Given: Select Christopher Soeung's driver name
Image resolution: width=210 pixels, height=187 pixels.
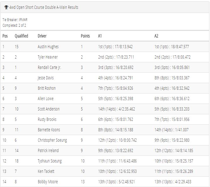Looking at the screenshot, I should (x=52, y=140).
